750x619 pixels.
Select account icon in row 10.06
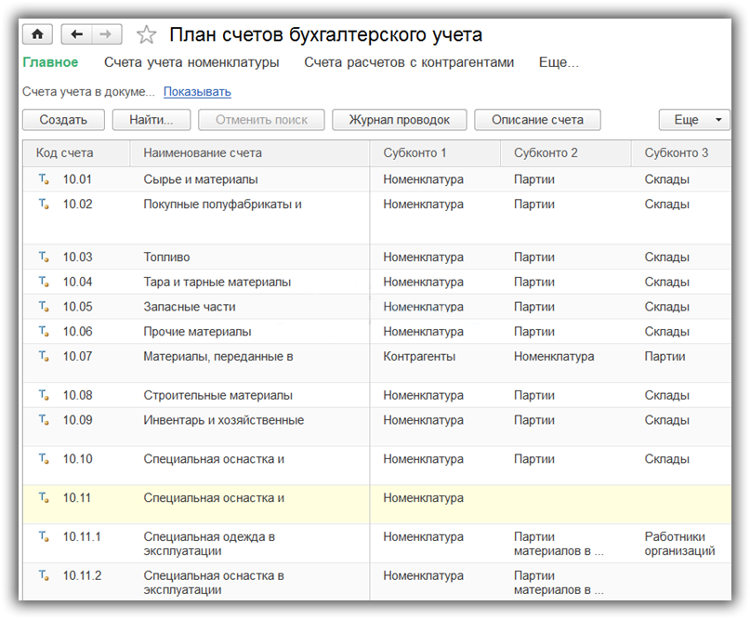[44, 332]
